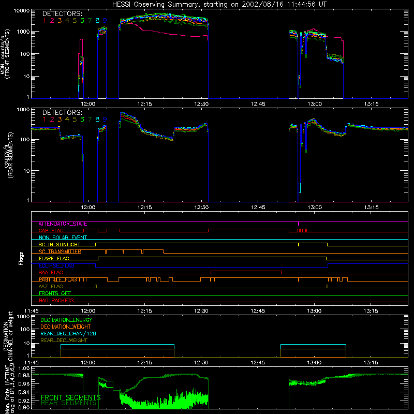Click the NON_SOLAR_EVENT flag label

tap(63, 238)
